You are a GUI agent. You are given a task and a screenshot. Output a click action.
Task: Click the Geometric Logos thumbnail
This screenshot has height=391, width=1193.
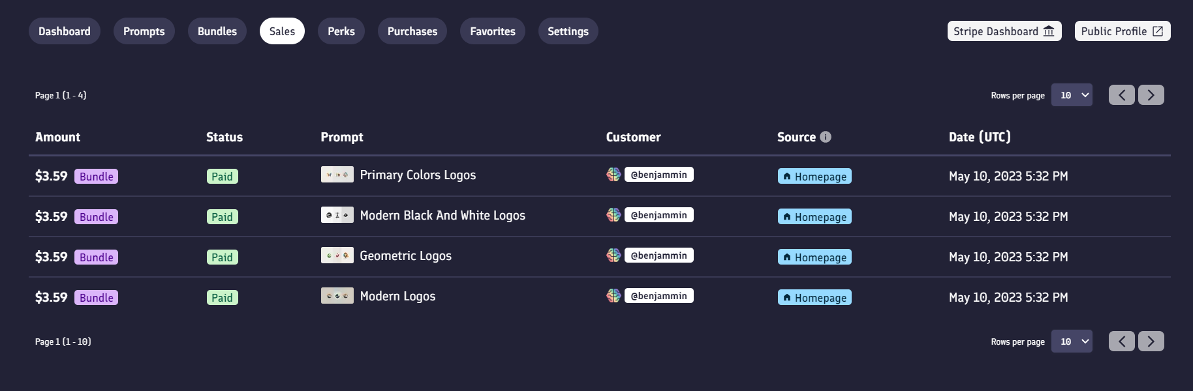pos(337,255)
